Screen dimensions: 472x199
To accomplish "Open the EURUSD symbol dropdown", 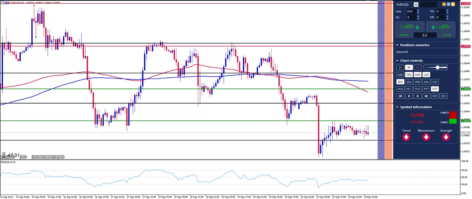I will [416, 4].
